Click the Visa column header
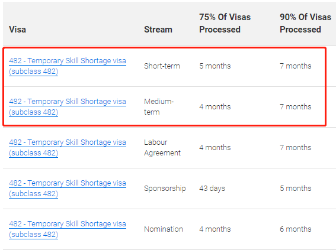Screen dimensions: 336x250 (17, 30)
